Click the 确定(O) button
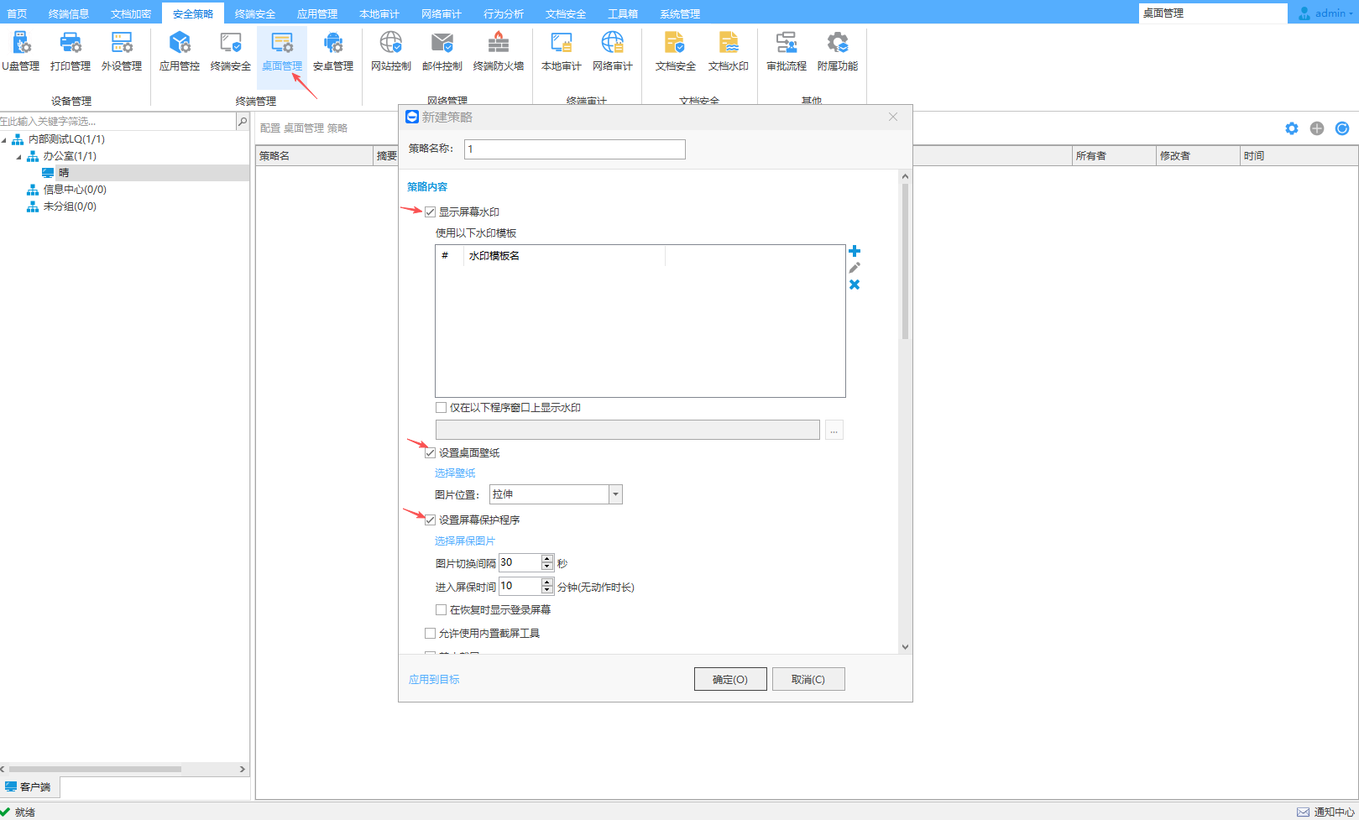This screenshot has height=820, width=1359. click(729, 679)
